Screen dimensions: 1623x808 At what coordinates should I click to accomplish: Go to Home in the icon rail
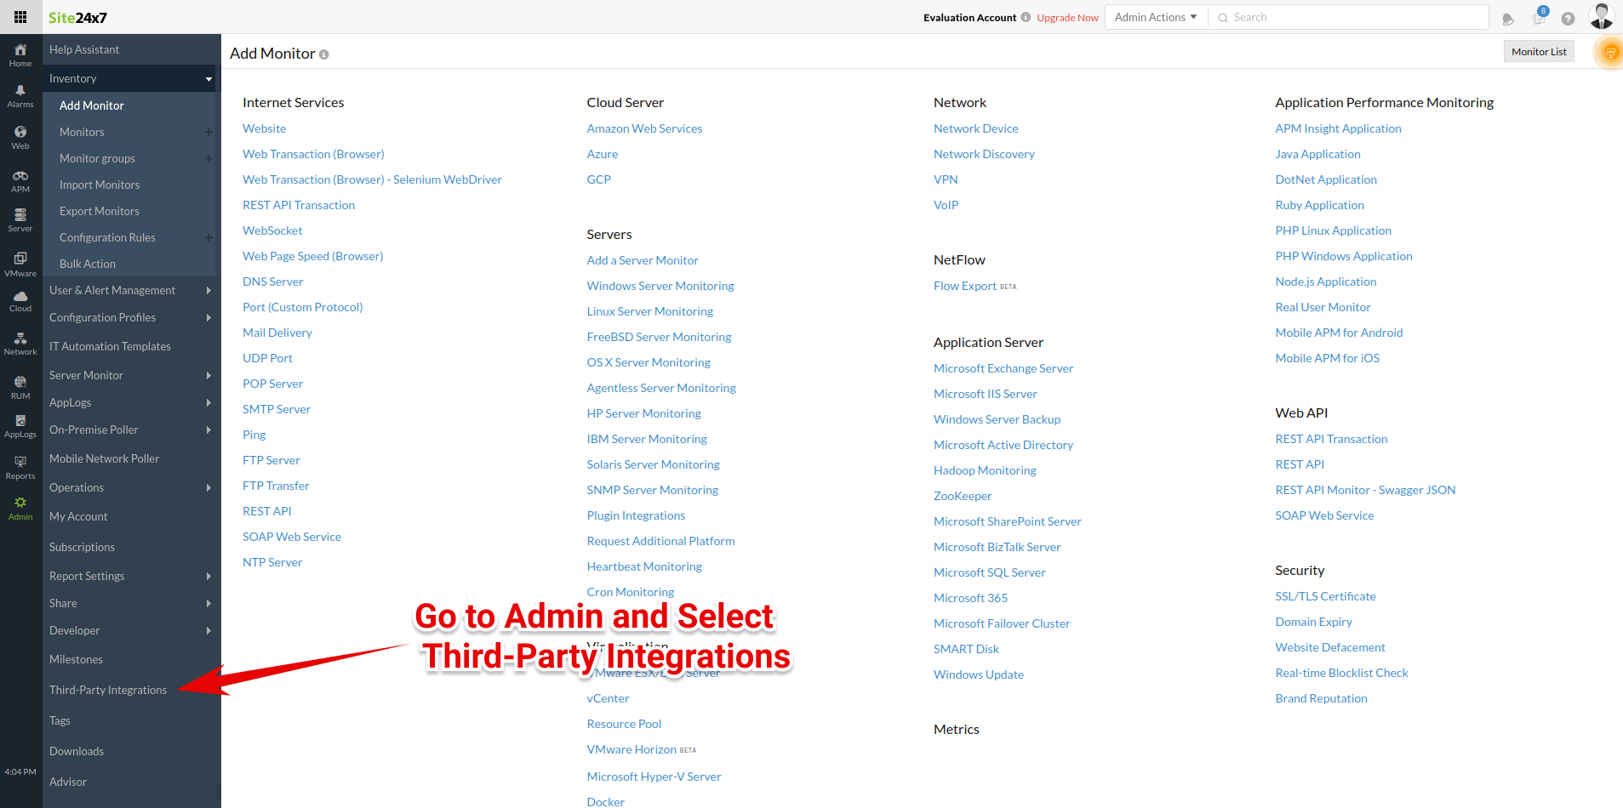click(20, 55)
